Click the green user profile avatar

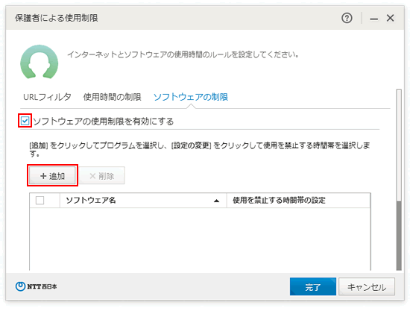(40, 62)
